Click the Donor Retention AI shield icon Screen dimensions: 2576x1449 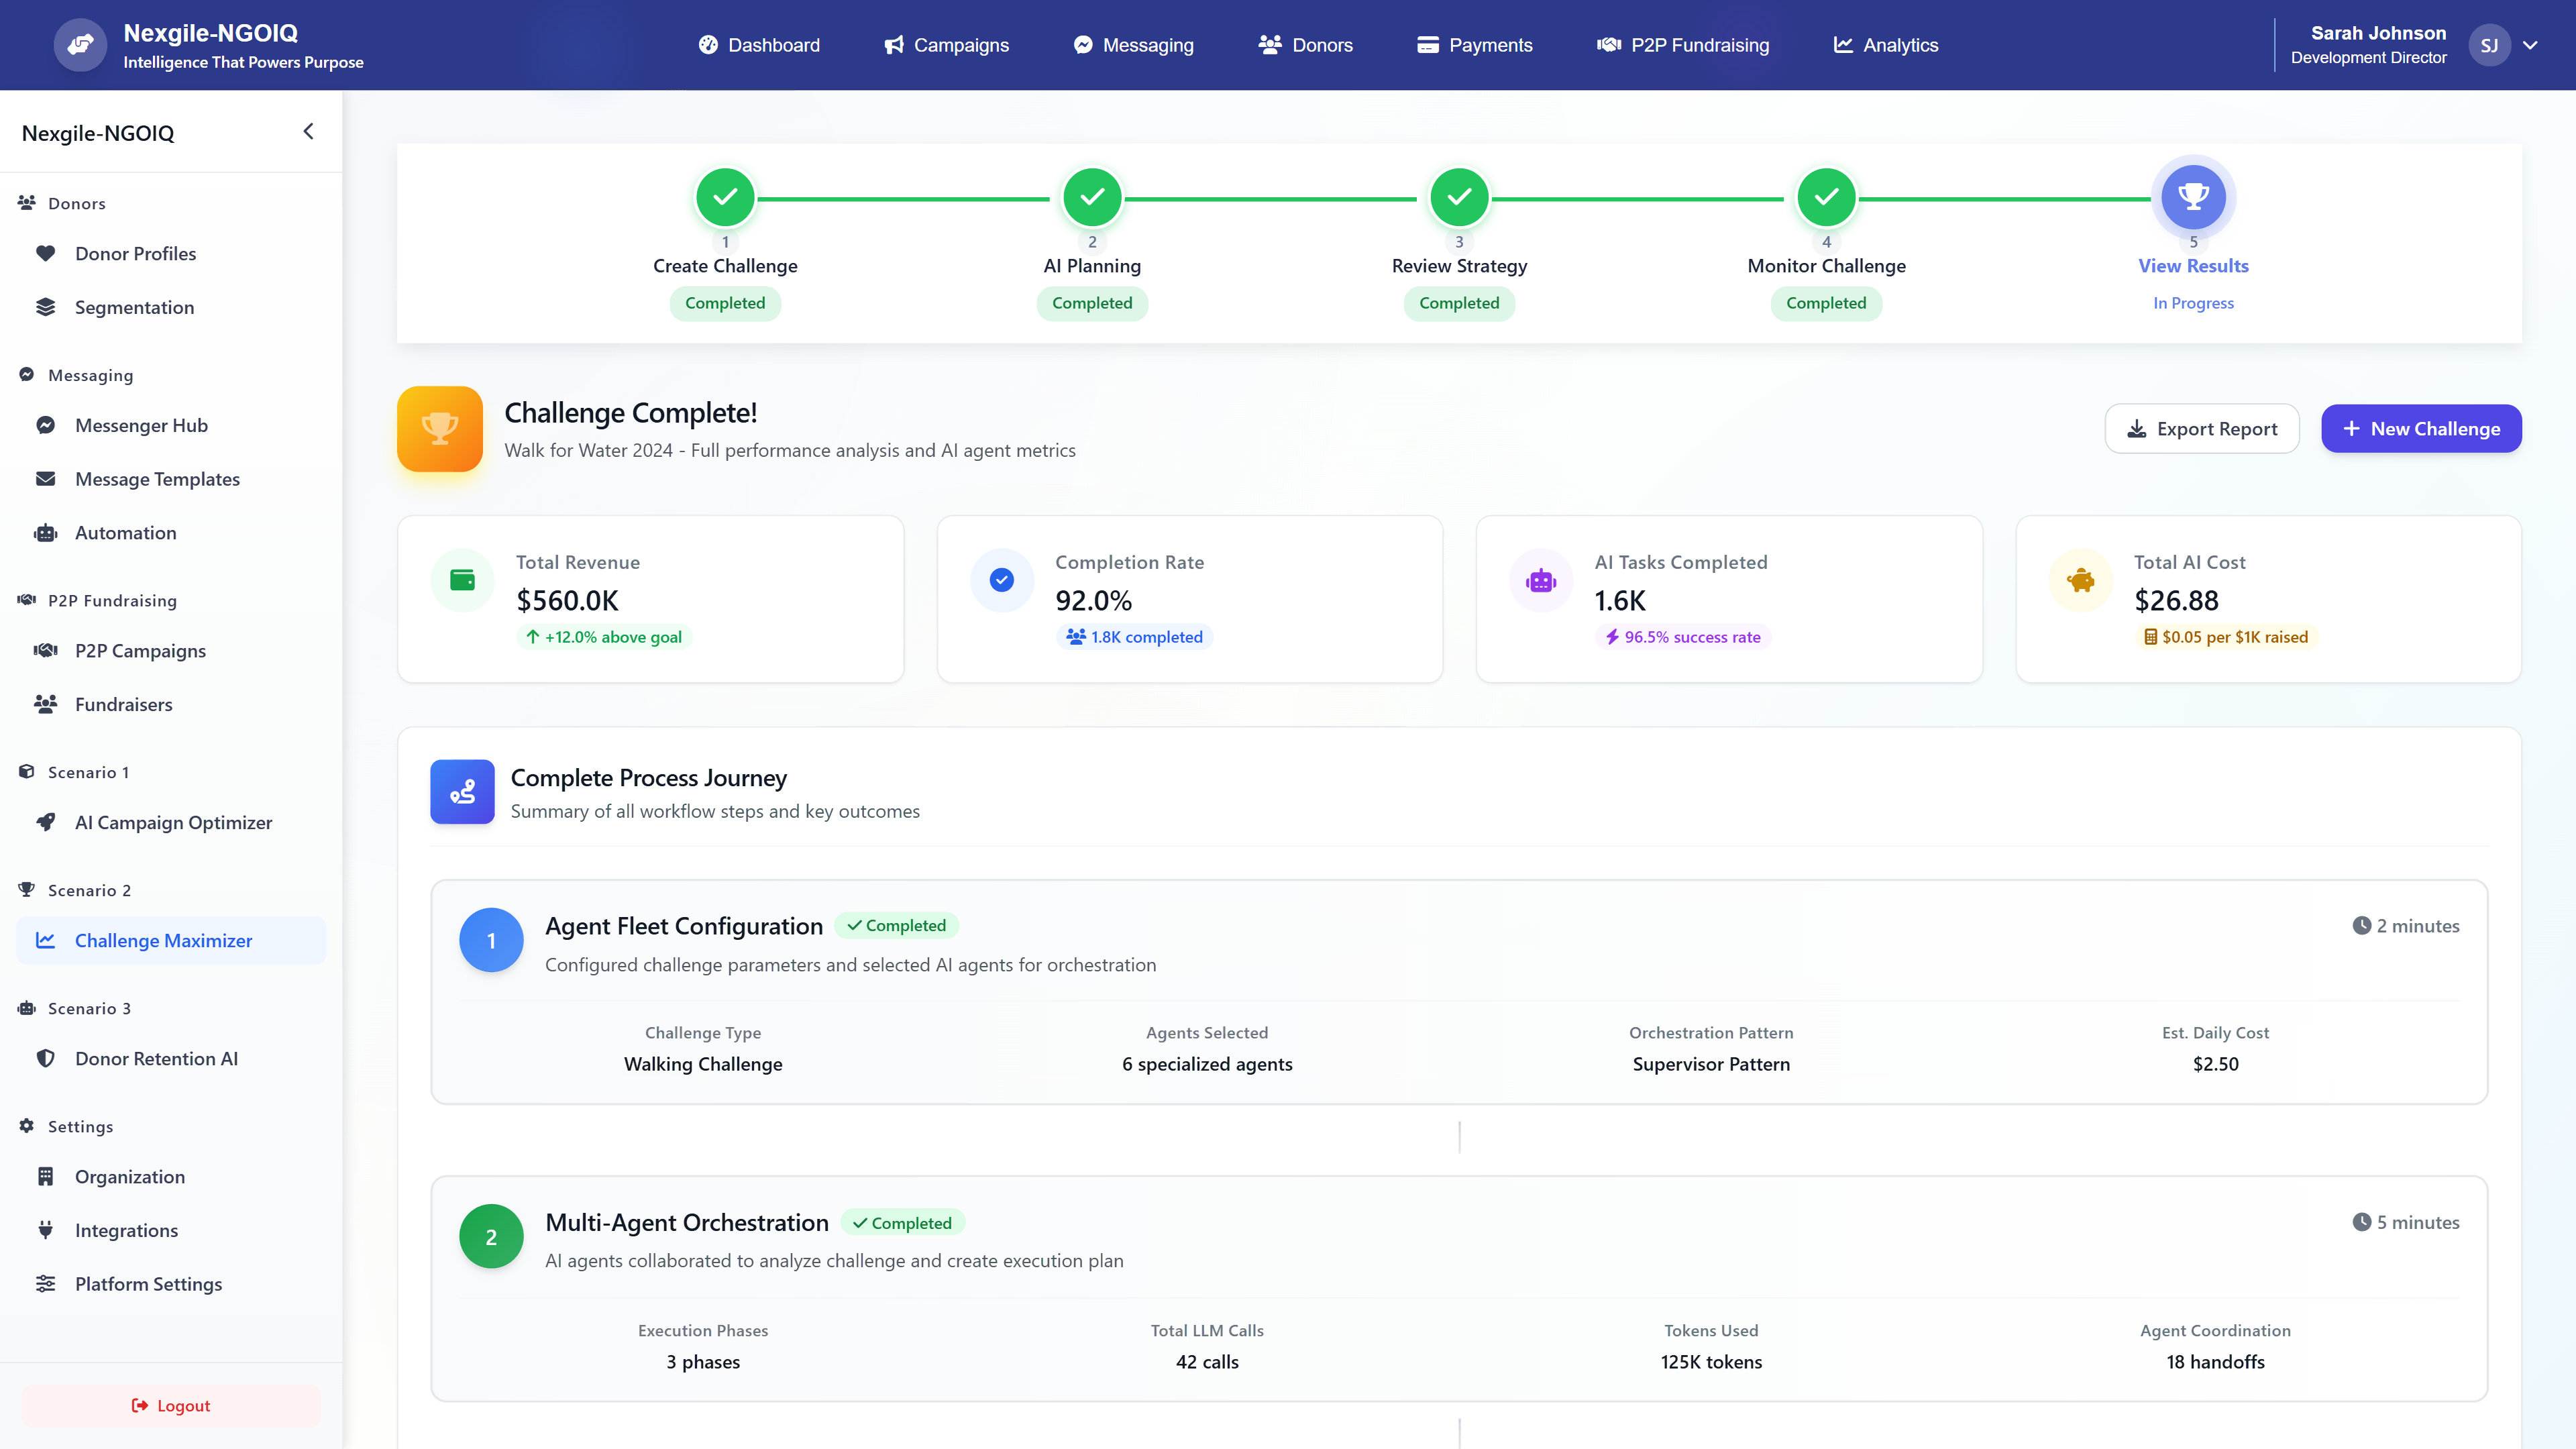pos(46,1058)
